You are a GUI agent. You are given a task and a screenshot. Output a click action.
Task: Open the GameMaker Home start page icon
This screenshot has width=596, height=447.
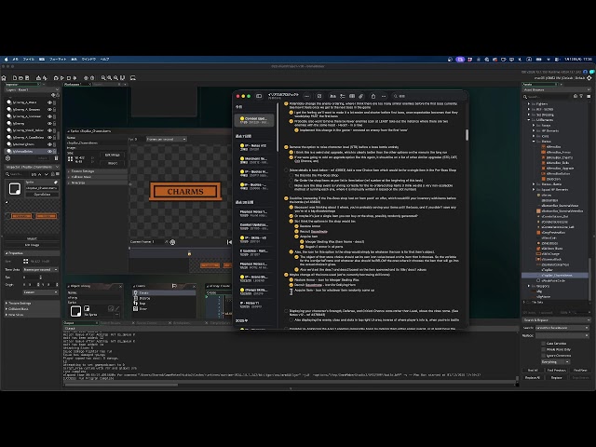click(4, 78)
